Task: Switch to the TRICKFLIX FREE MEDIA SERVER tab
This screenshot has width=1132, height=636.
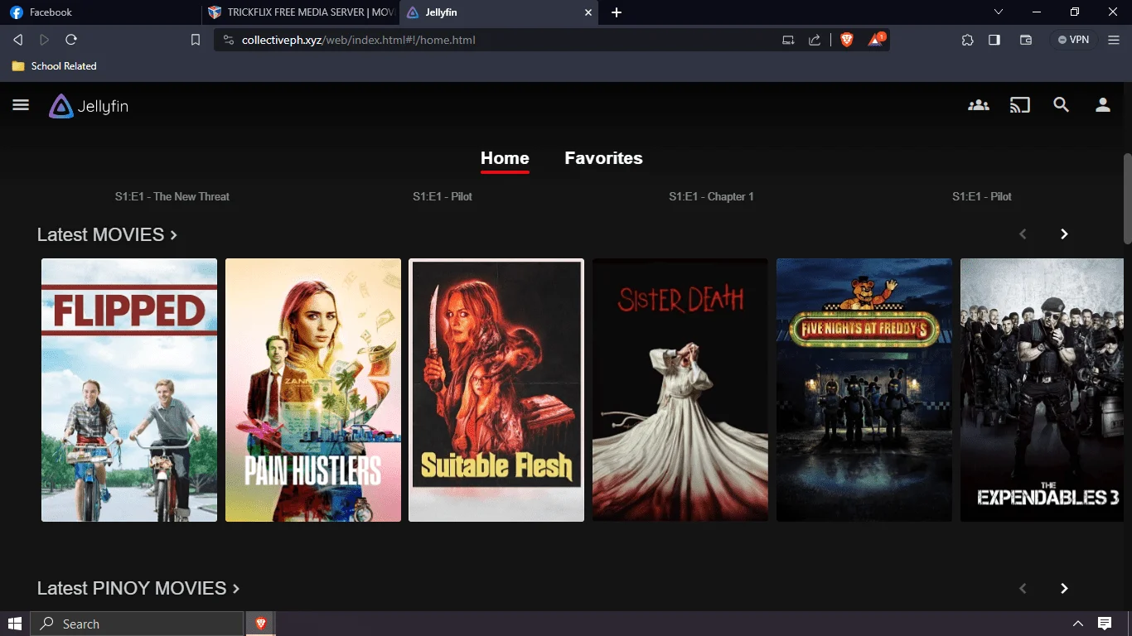Action: click(300, 12)
